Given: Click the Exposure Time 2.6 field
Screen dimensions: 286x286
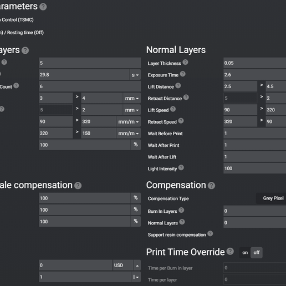Looking at the screenshot, I should click(255, 75).
